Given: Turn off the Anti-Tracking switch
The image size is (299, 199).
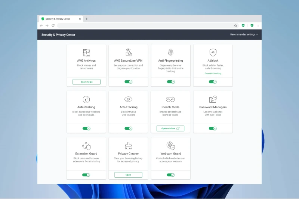Looking at the screenshot, I should [128, 128].
